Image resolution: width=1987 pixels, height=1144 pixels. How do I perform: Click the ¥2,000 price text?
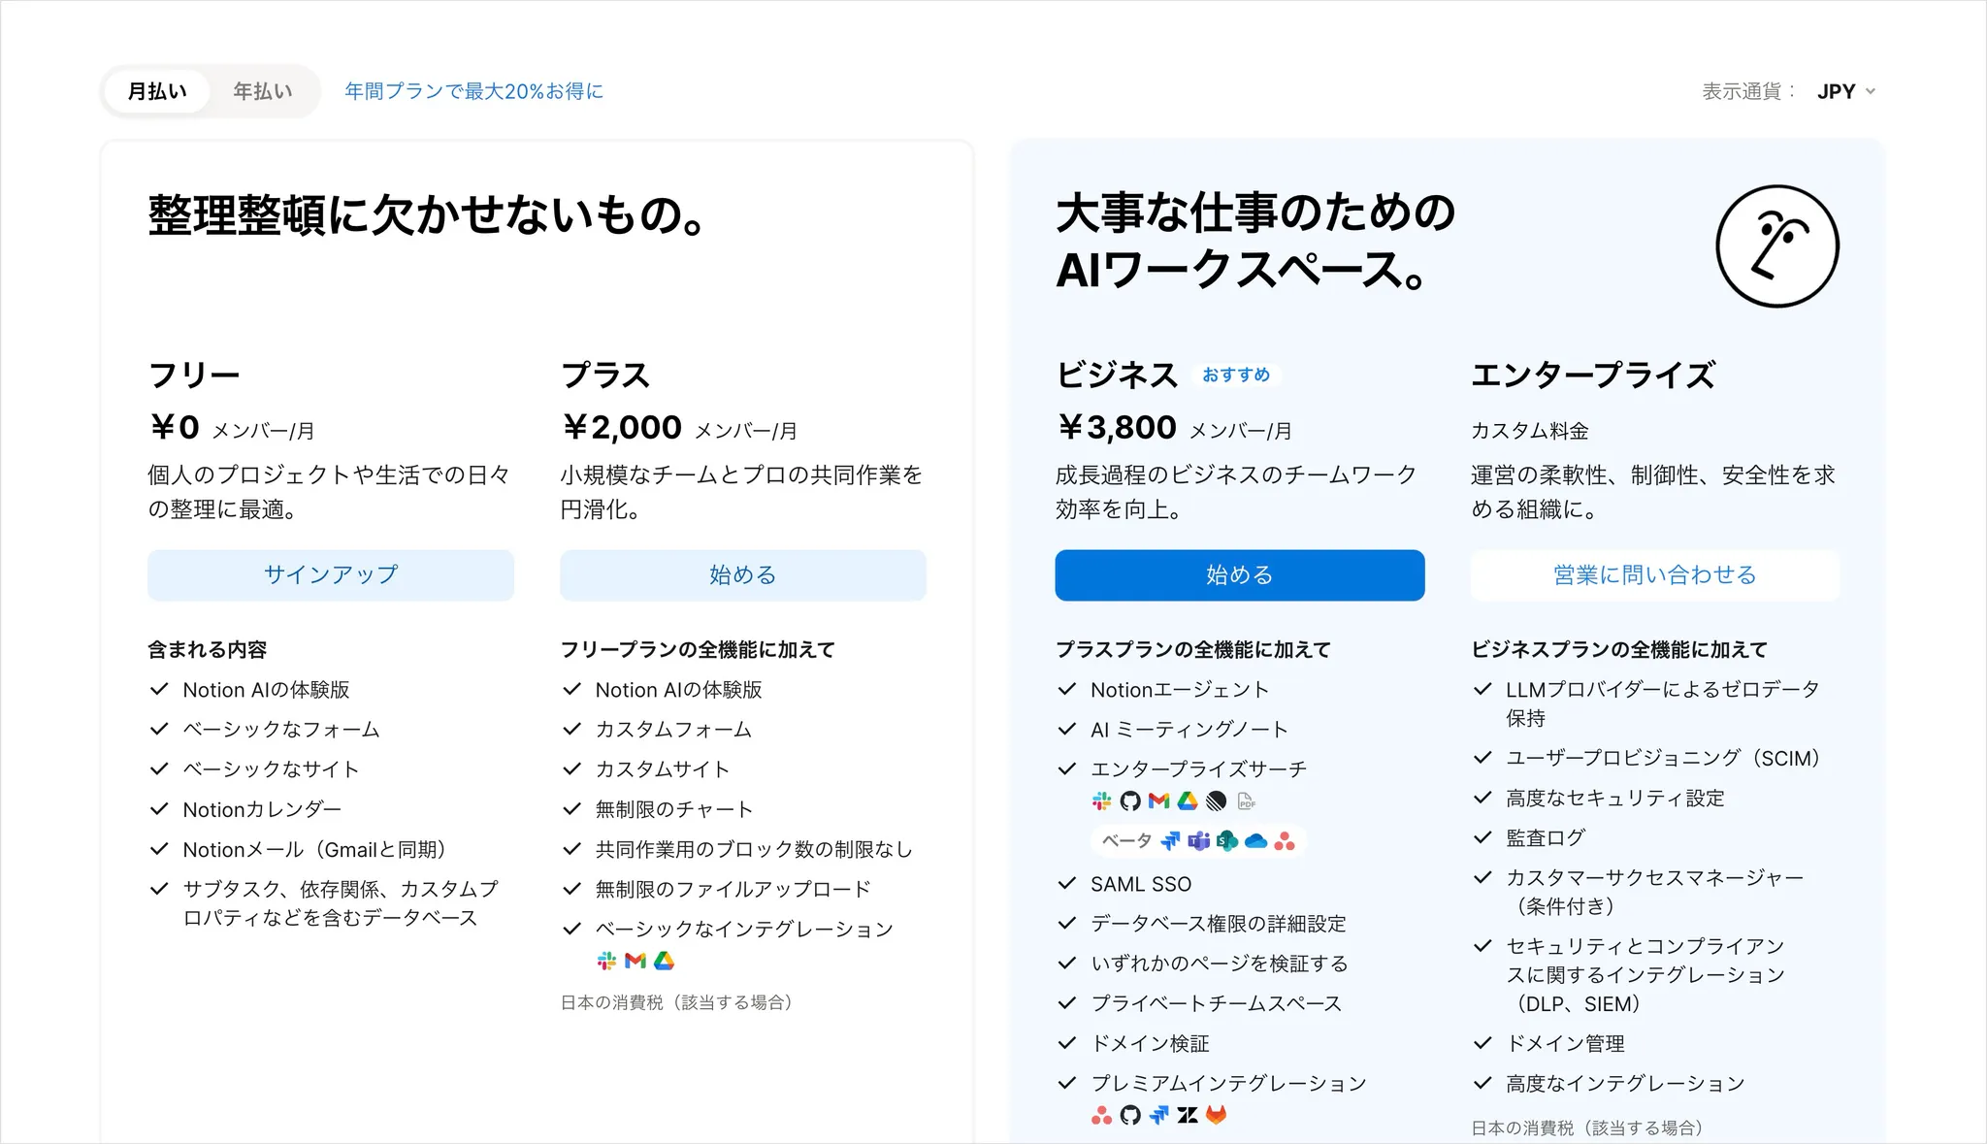click(622, 428)
